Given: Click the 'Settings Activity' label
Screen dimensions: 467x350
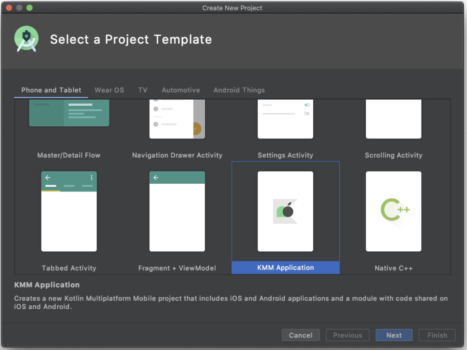Looking at the screenshot, I should click(285, 155).
